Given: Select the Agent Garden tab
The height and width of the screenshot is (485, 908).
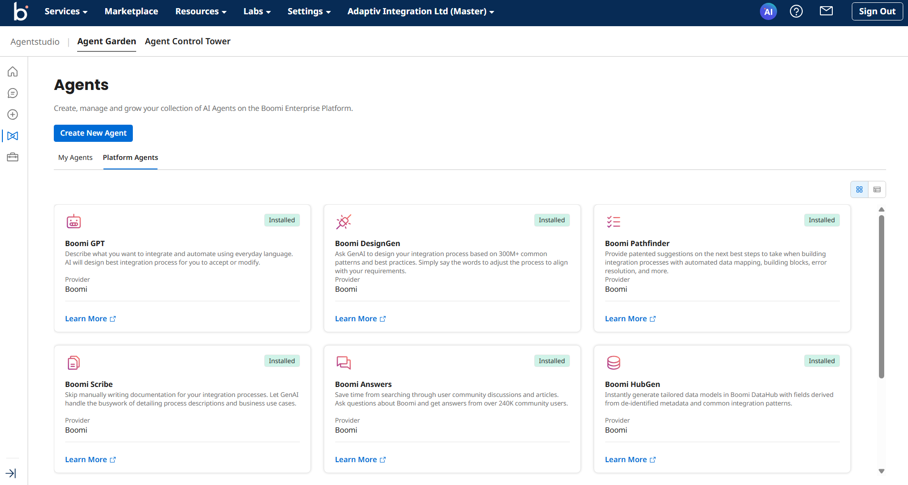Looking at the screenshot, I should pyautogui.click(x=107, y=41).
